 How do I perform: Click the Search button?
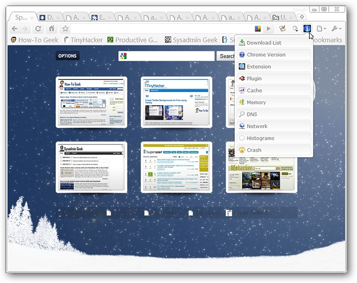225,56
